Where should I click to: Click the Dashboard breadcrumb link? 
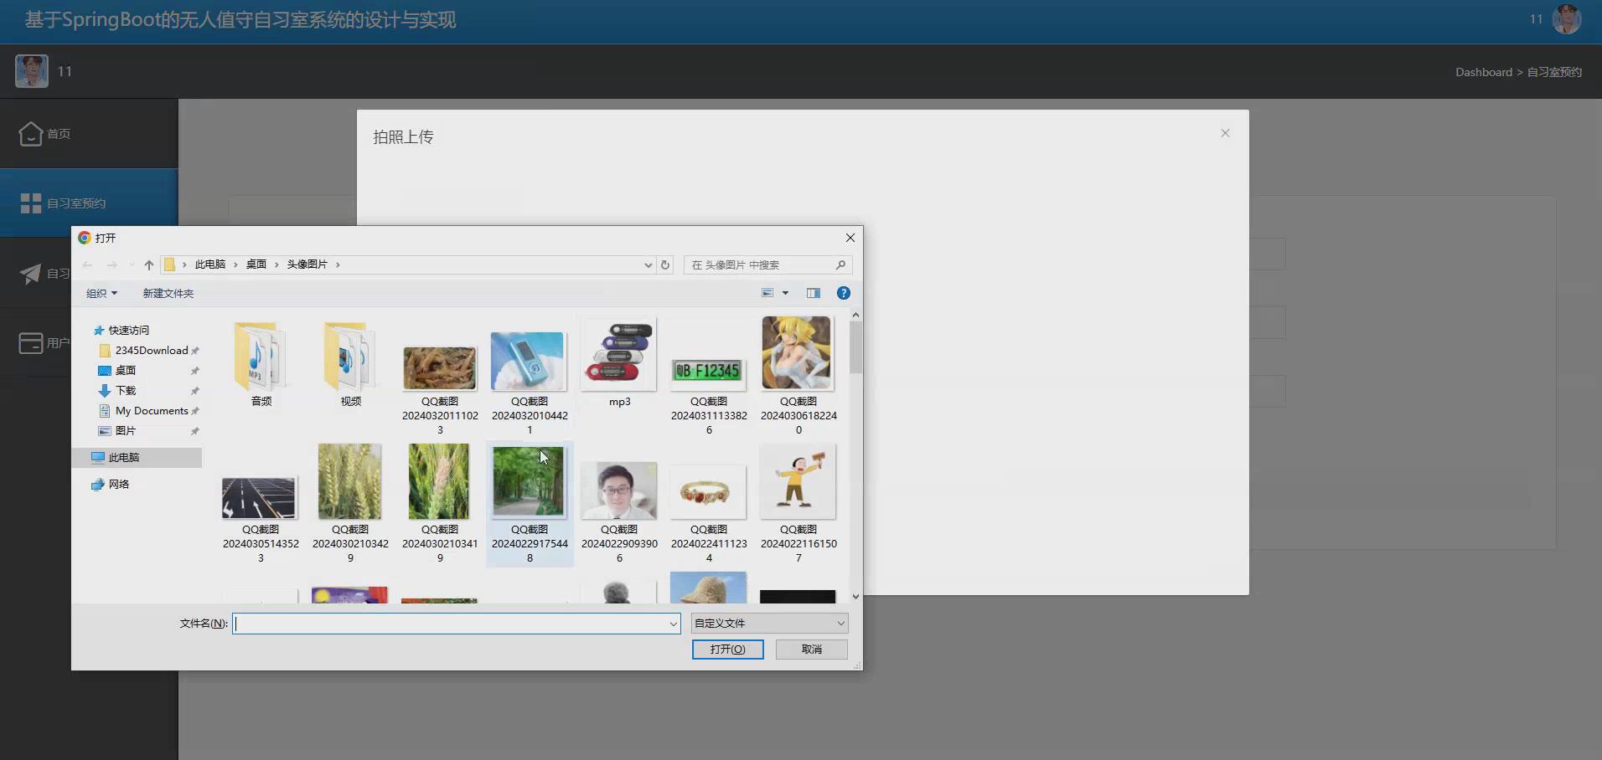[x=1484, y=72]
